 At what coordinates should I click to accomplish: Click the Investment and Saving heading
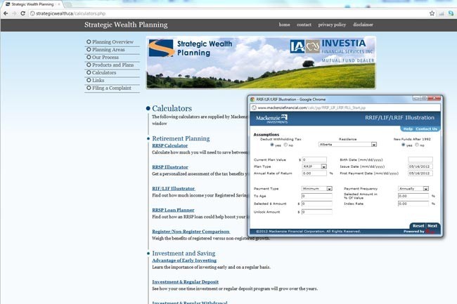184,253
